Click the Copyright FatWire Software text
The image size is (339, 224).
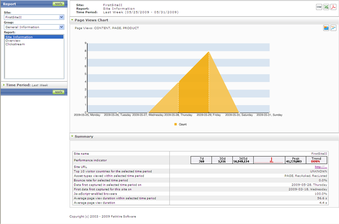click(x=103, y=216)
